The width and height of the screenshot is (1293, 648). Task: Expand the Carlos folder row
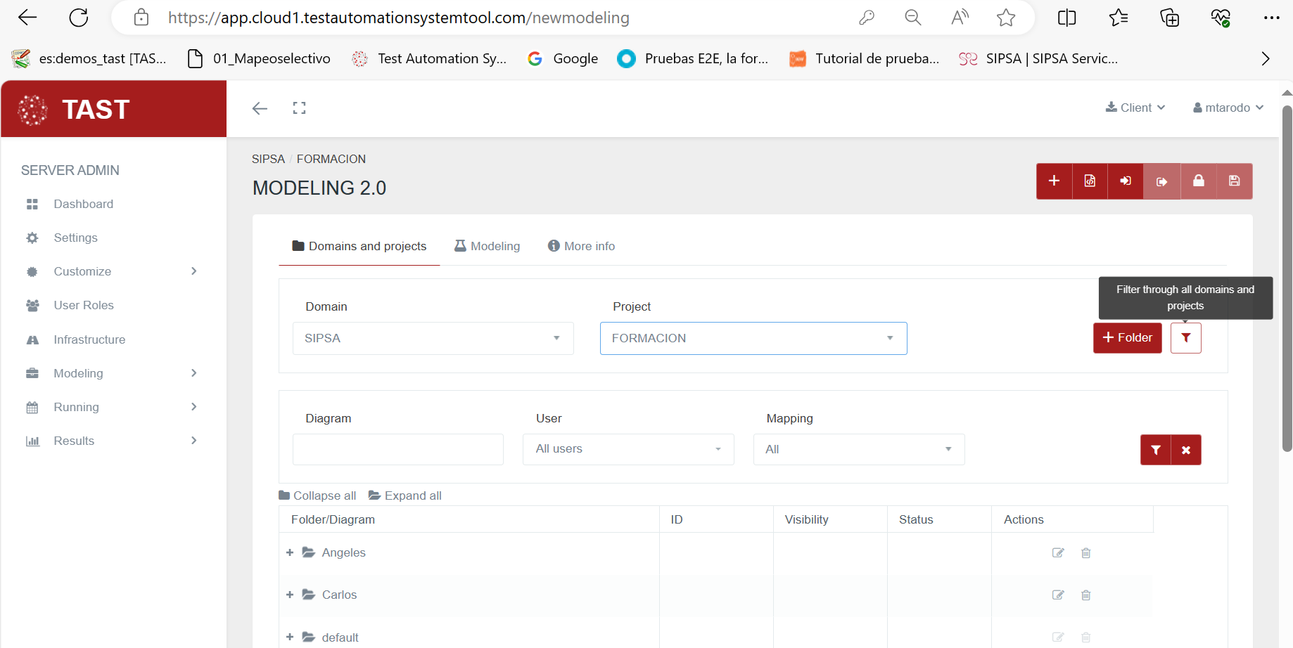(x=290, y=595)
